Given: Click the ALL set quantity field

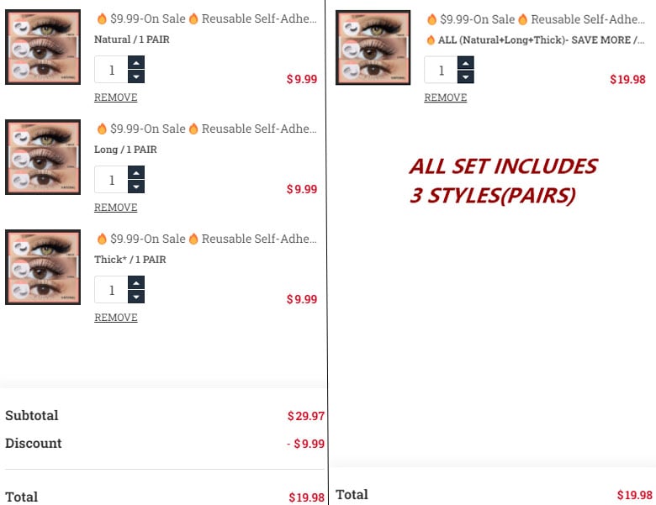Looking at the screenshot, I should pyautogui.click(x=441, y=70).
